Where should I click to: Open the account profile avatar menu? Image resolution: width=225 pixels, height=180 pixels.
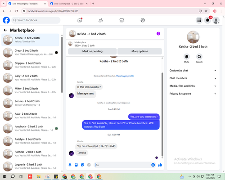216,20
